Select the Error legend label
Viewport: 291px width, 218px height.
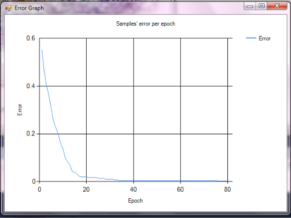265,38
